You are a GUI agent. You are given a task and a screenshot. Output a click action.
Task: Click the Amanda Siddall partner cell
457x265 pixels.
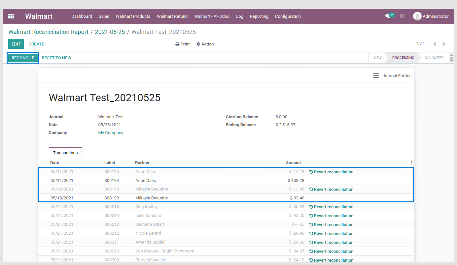point(150,242)
